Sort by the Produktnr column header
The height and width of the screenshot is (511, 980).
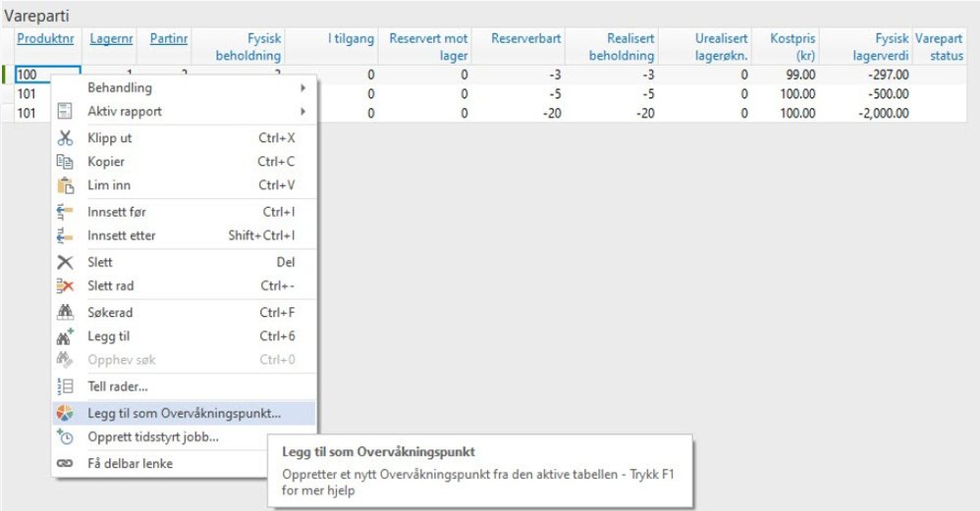[46, 38]
